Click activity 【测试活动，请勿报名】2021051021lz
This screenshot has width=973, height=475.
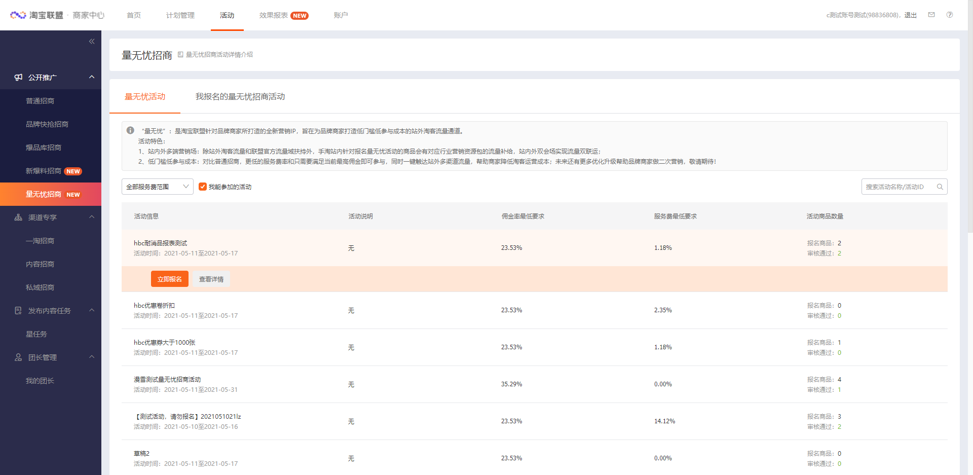tap(188, 416)
